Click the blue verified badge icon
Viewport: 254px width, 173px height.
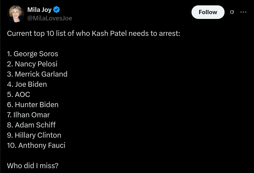click(56, 10)
